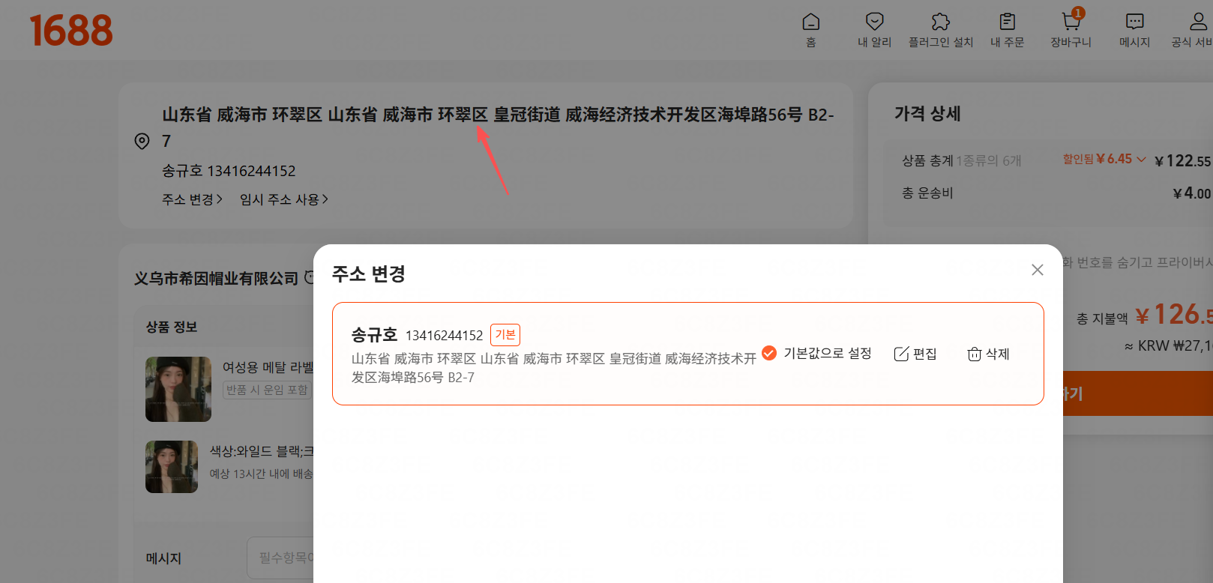Click the second product variant thumbnail
Image resolution: width=1213 pixels, height=583 pixels.
tap(172, 467)
